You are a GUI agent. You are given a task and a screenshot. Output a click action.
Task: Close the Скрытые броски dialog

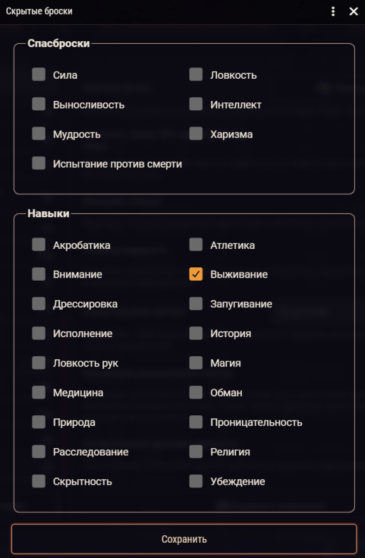click(x=354, y=11)
